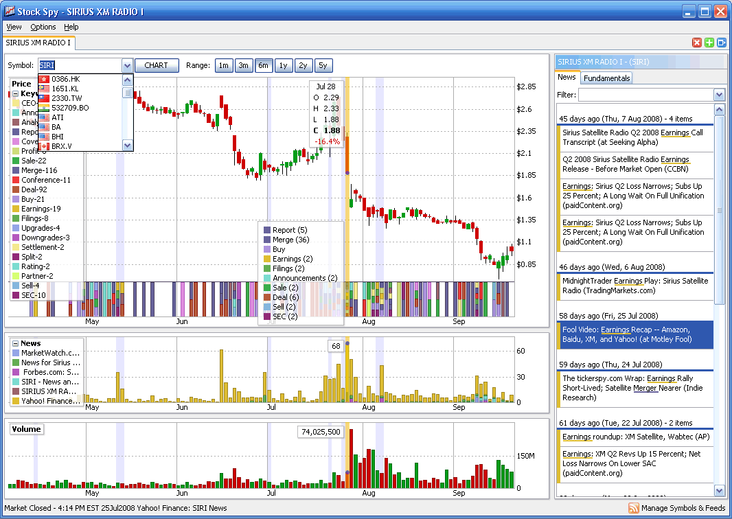Click the Earnings-19 color swatch
732x519 pixels.
[x=16, y=209]
